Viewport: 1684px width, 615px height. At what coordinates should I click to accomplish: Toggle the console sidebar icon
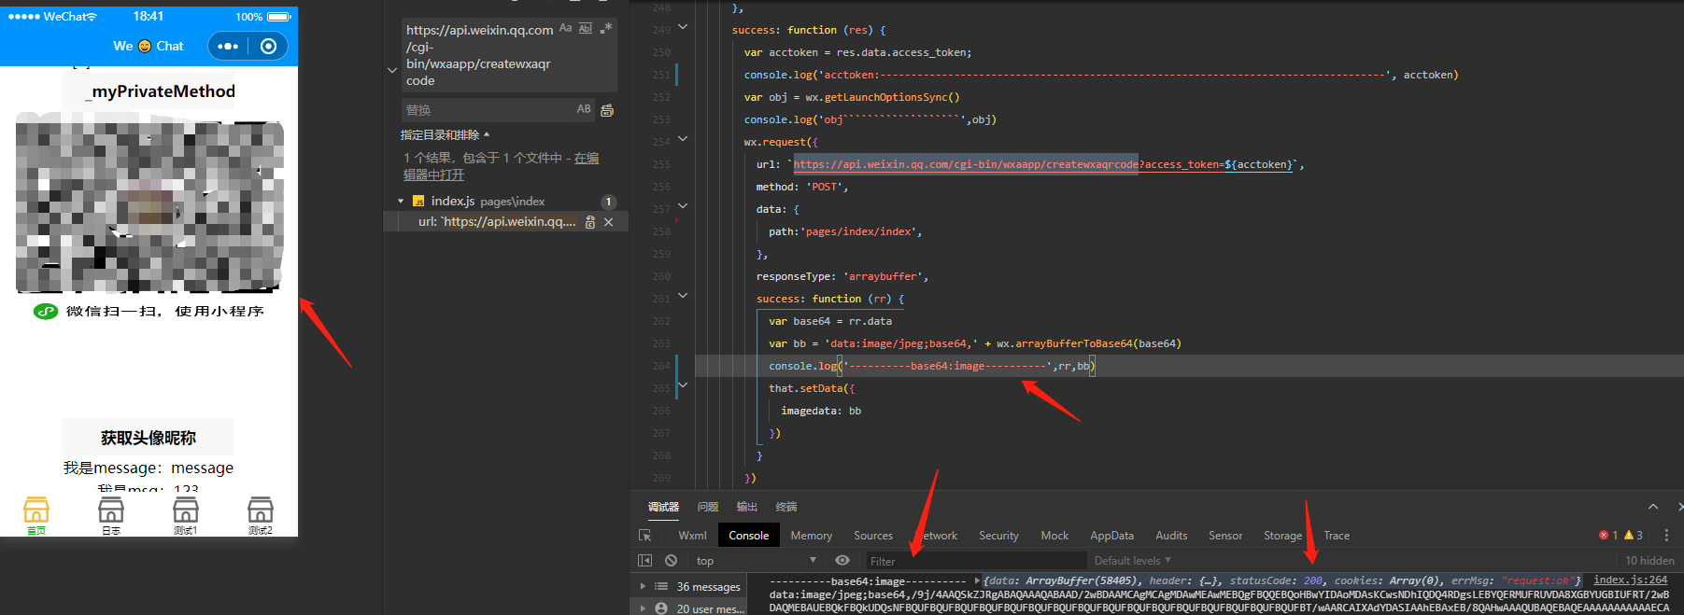[644, 560]
